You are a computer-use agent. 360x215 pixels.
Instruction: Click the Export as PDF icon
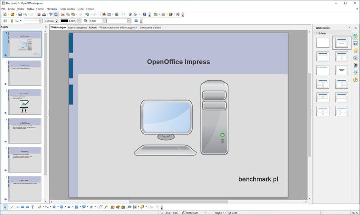click(x=39, y=14)
